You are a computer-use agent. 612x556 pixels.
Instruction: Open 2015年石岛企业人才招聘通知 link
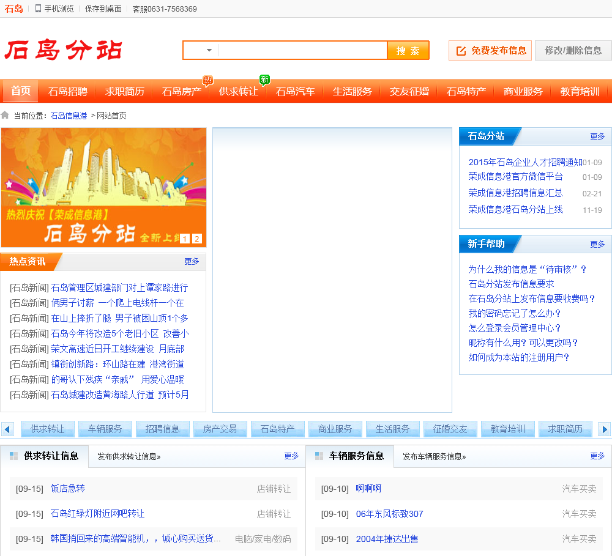[x=525, y=162]
